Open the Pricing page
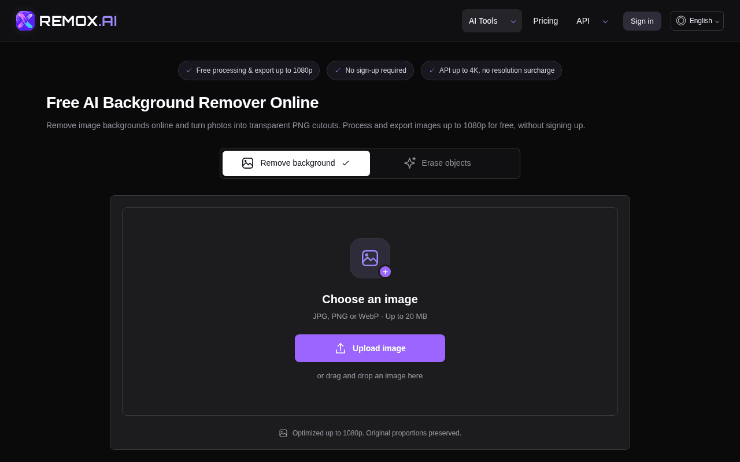740x462 pixels. pos(546,21)
